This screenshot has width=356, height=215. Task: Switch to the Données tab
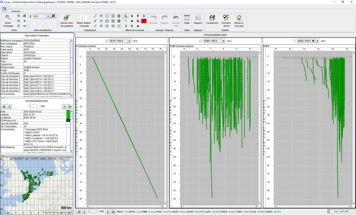tap(16, 11)
